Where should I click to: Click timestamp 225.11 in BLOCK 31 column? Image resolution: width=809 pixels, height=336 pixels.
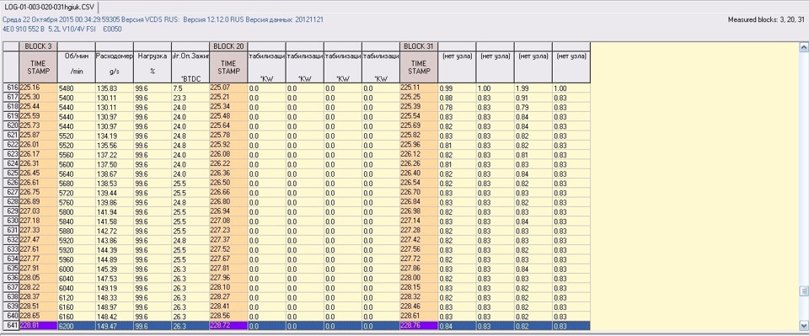[419, 88]
